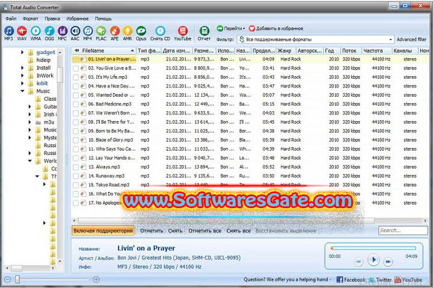433x288 pixels.
Task: Choose the MPC format icon
Action: (62, 33)
